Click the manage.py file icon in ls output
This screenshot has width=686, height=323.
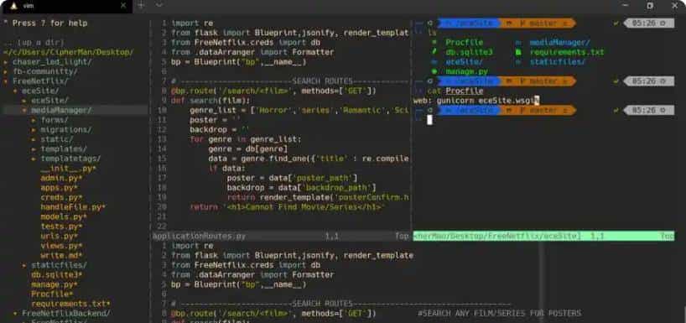tap(434, 71)
